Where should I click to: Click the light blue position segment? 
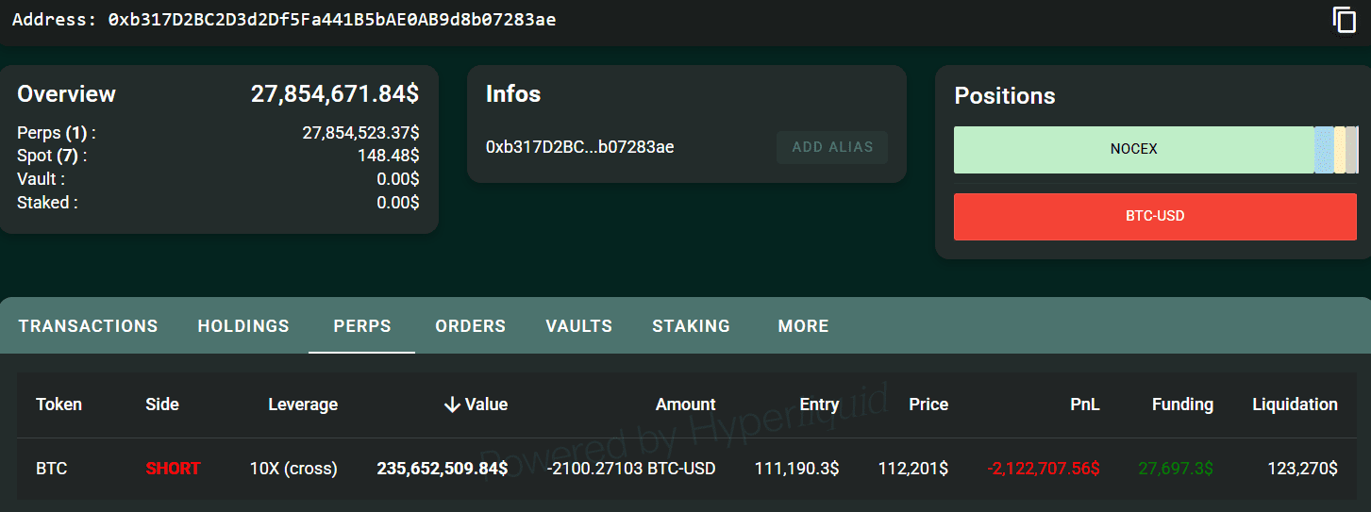click(1324, 150)
